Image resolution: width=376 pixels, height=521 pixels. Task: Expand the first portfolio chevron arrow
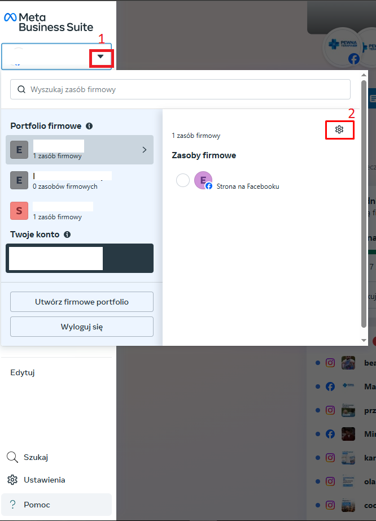[145, 150]
